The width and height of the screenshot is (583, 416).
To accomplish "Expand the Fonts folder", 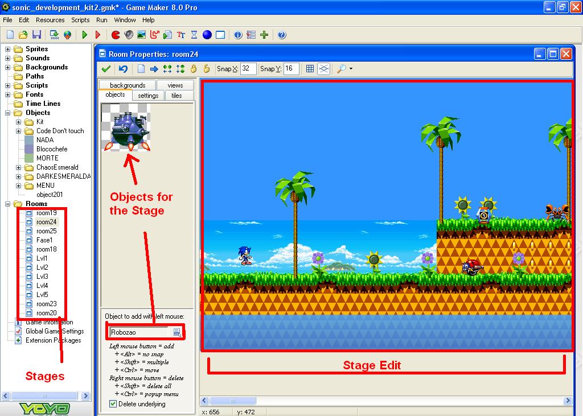I will click(x=7, y=94).
